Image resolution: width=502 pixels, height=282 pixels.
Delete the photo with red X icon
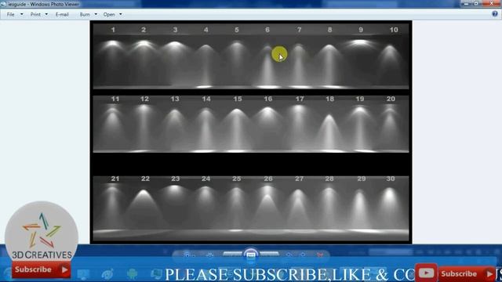[319, 255]
